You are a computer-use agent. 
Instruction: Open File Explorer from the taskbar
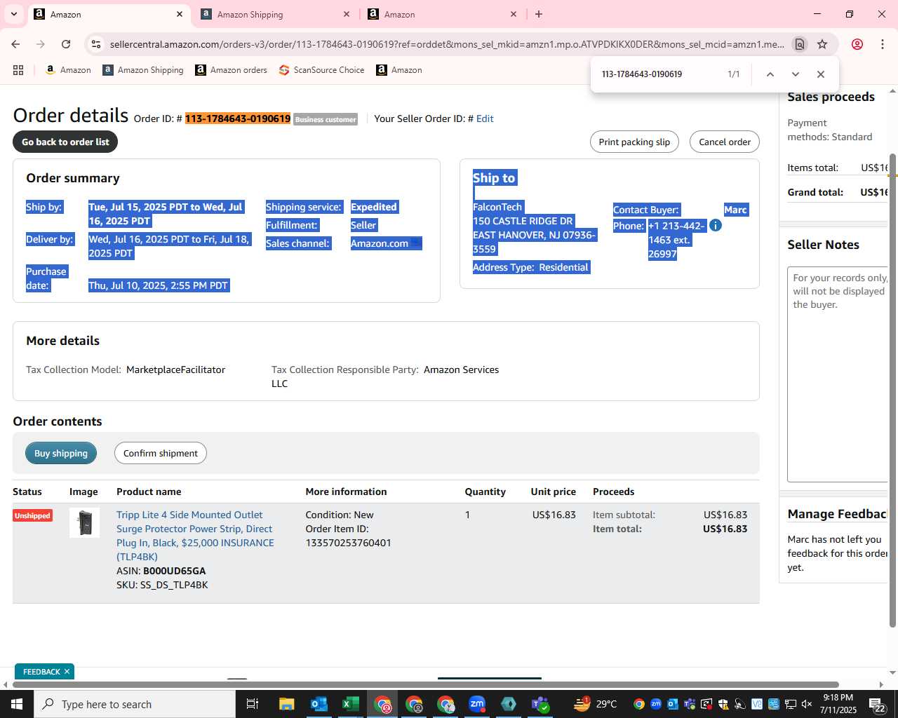point(286,704)
